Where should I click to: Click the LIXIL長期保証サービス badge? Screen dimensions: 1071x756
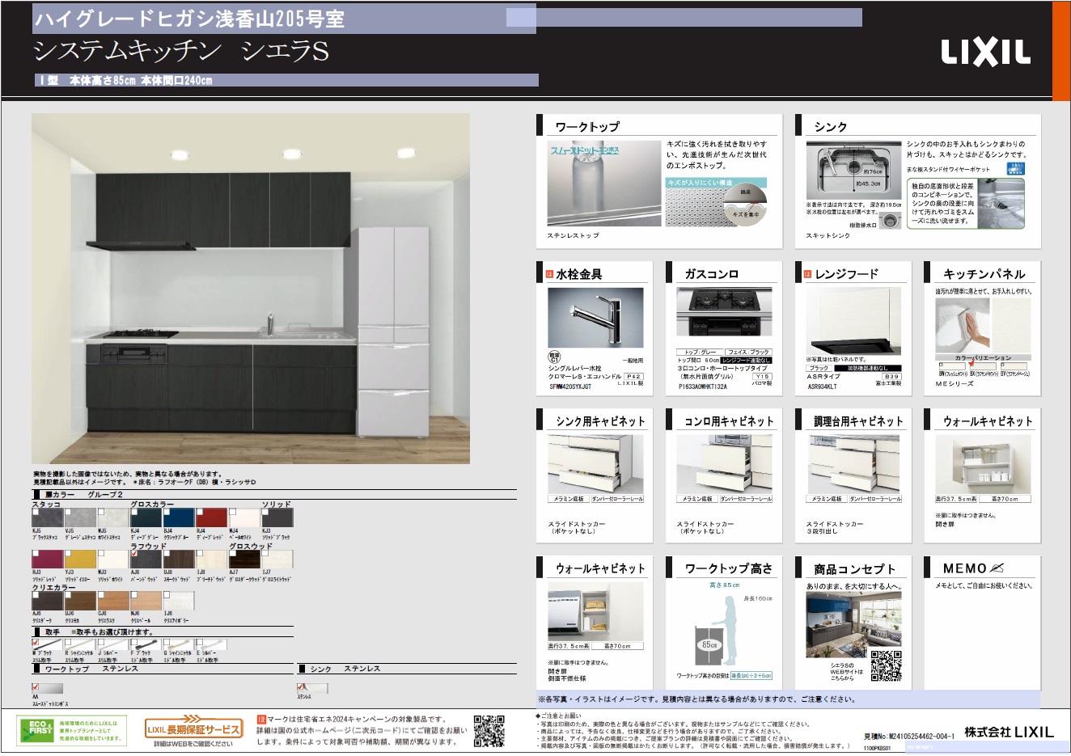coord(193,727)
